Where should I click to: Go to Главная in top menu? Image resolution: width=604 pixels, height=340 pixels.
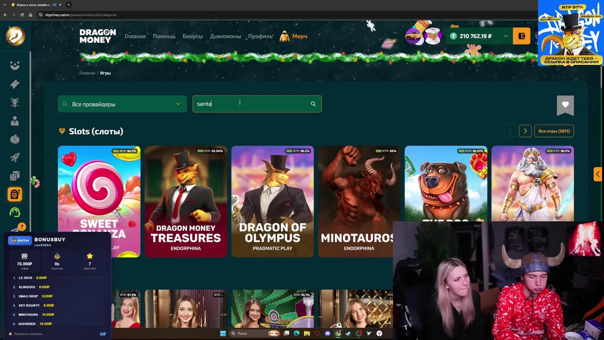pyautogui.click(x=135, y=36)
